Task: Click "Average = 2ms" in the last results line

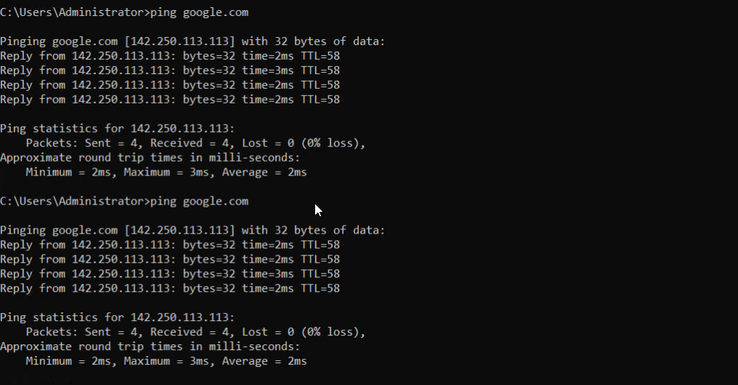Action: tap(264, 361)
